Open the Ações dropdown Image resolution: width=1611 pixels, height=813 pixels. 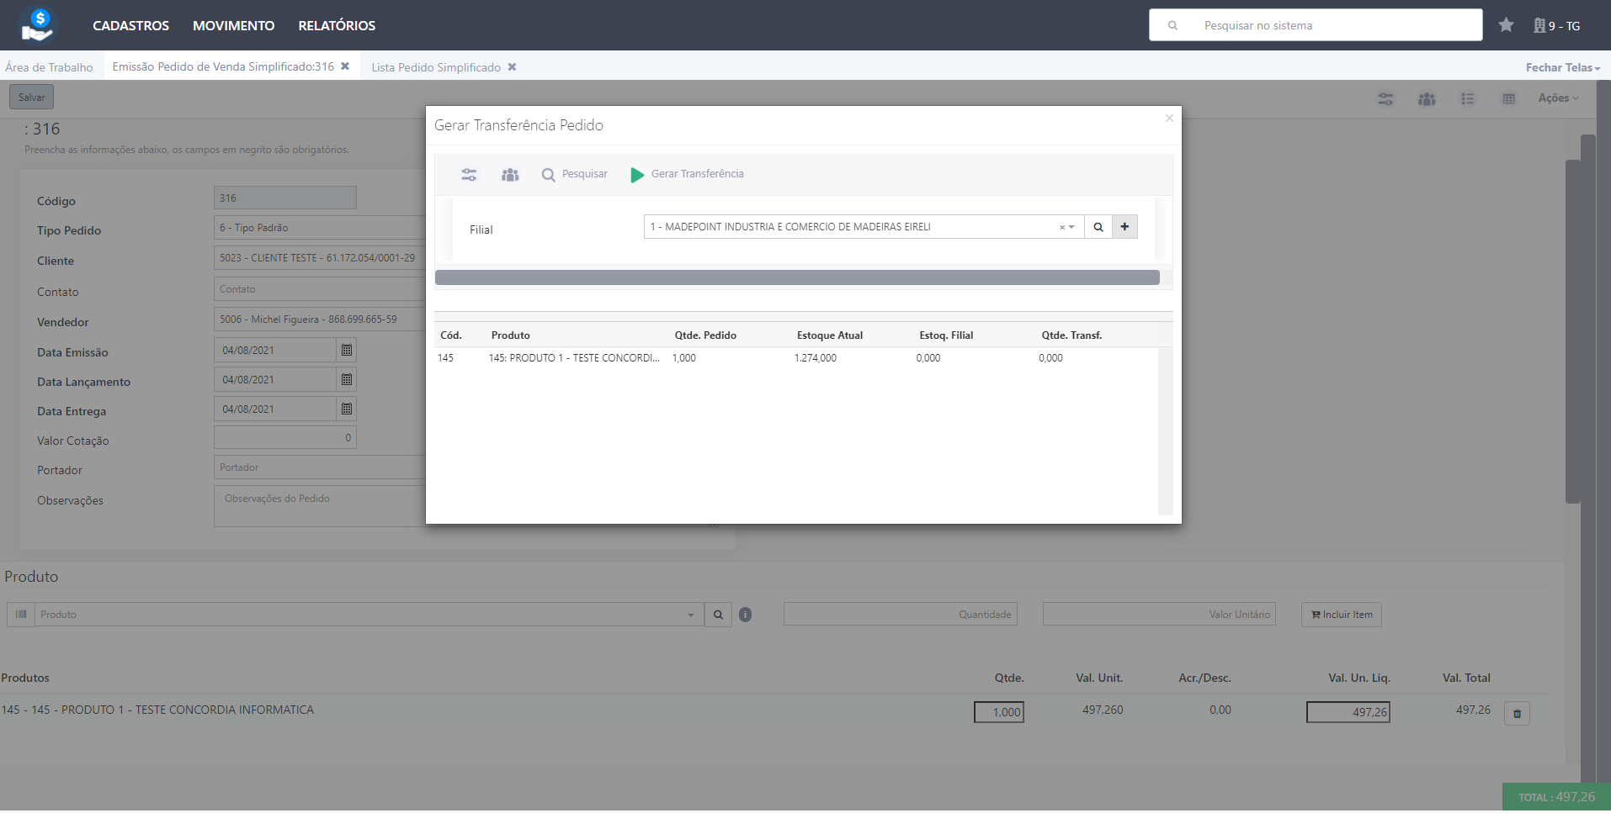[x=1558, y=98]
